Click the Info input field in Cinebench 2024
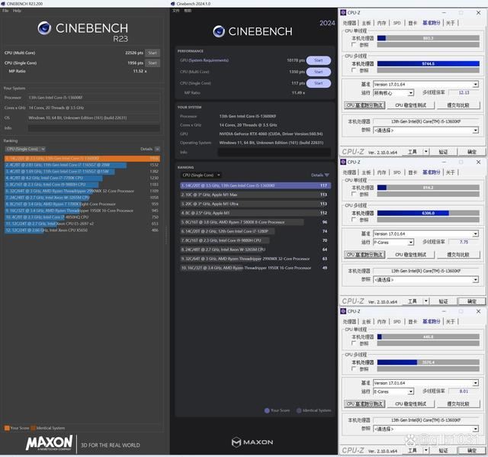 click(x=274, y=153)
